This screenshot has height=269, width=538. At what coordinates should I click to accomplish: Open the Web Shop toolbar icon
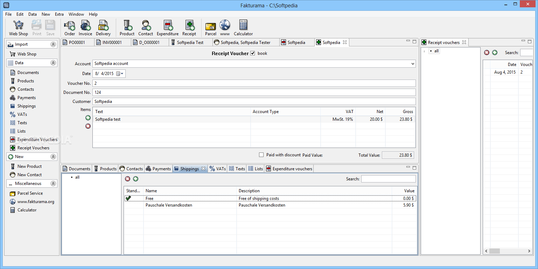point(18,28)
